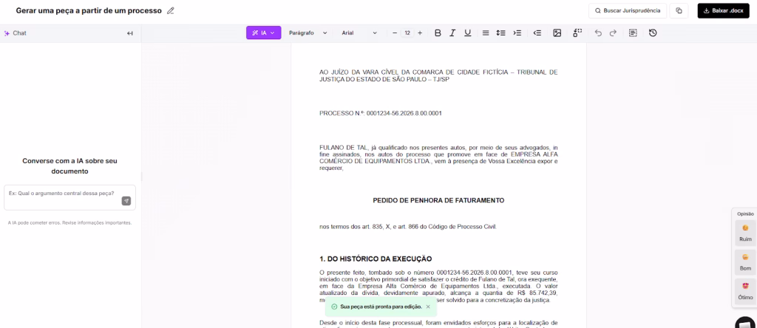Send chat message with paper plane icon
757x328 pixels.
tap(126, 201)
